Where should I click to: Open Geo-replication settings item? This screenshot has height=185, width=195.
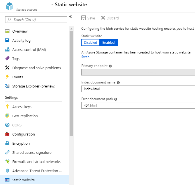coord(25,116)
